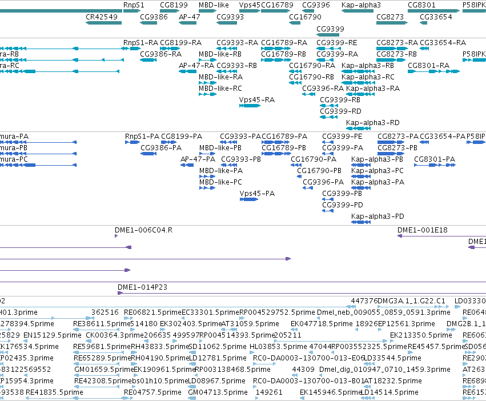This screenshot has width=486, height=401.
Task: Select the CG16790 gene label
Action: pyautogui.click(x=305, y=17)
